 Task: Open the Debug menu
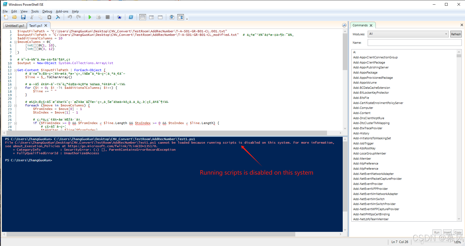pyautogui.click(x=47, y=11)
